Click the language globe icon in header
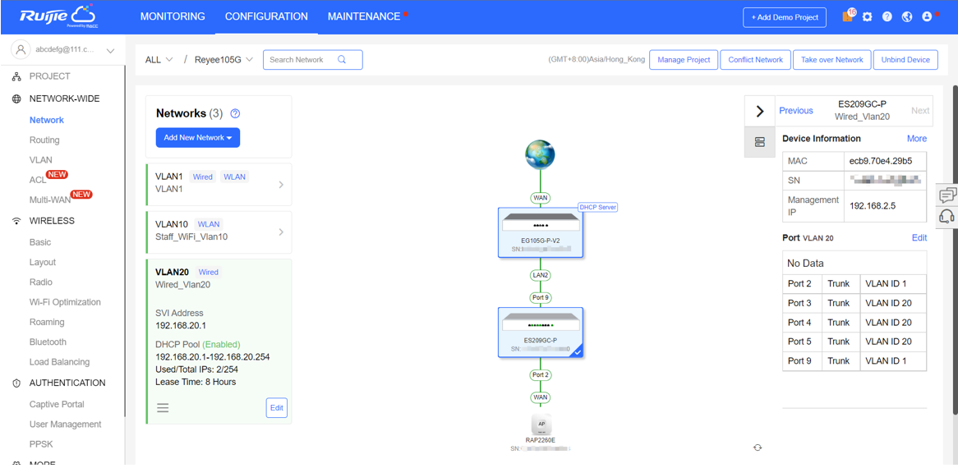The height and width of the screenshot is (468, 958). [907, 17]
